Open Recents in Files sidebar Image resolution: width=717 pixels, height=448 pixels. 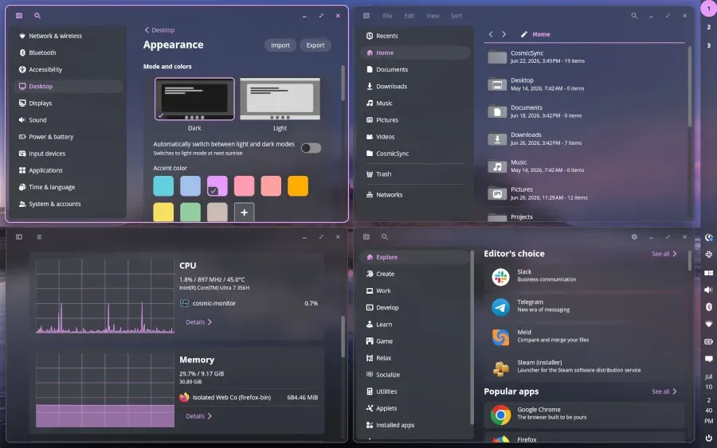pos(415,36)
